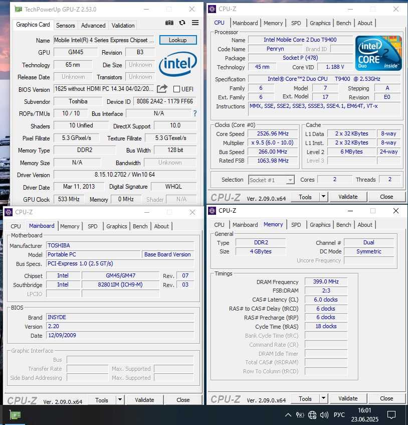Open the notification center icon

pos(391,415)
